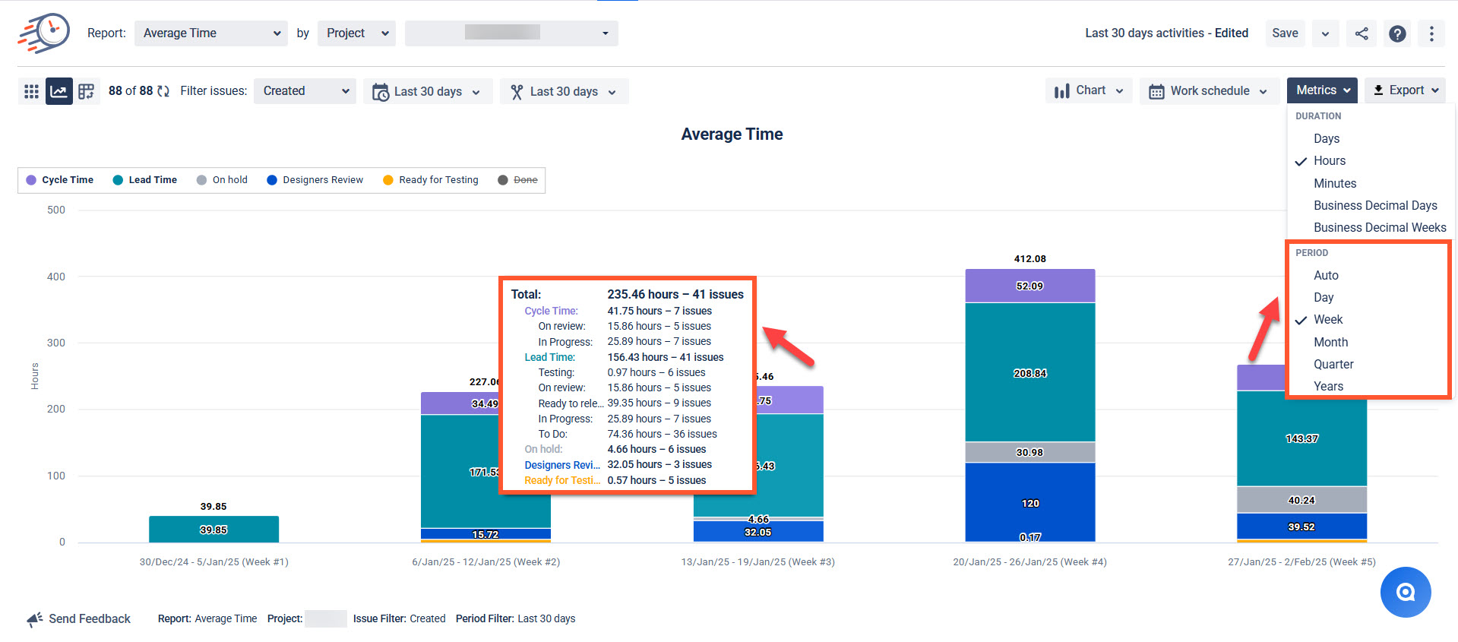Select Business Decimal Days option
Viewport: 1458px width, 642px height.
click(1375, 205)
